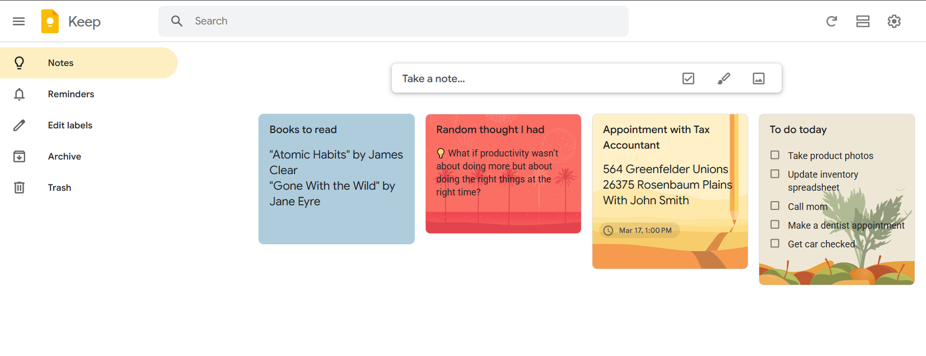Mark "Get car checked" as done
The image size is (926, 356).
(x=775, y=243)
